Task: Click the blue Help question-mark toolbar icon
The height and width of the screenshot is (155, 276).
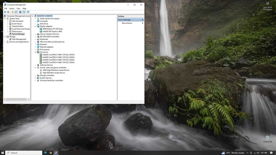Action: pyautogui.click(x=20, y=12)
